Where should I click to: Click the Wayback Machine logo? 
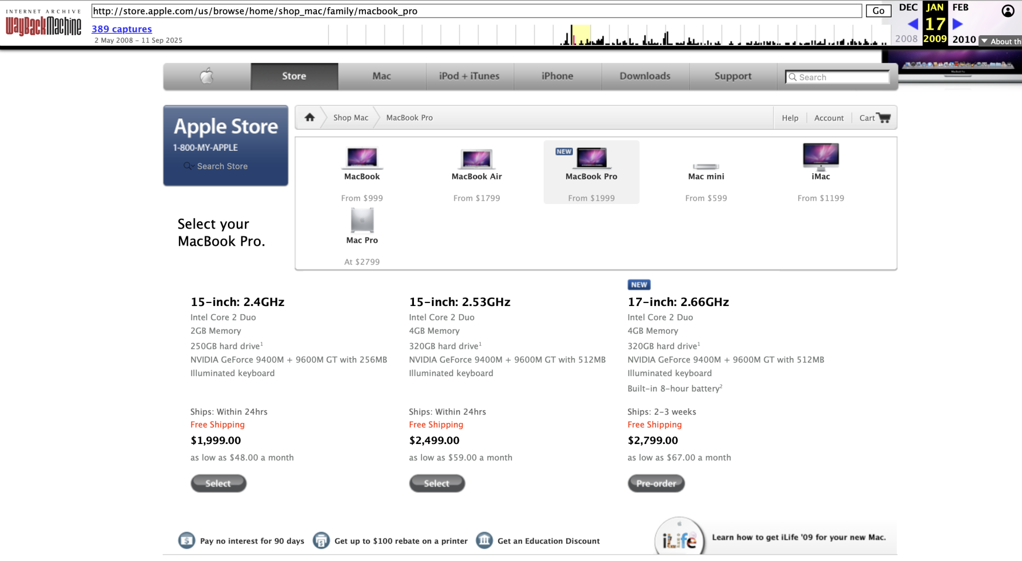[x=42, y=25]
